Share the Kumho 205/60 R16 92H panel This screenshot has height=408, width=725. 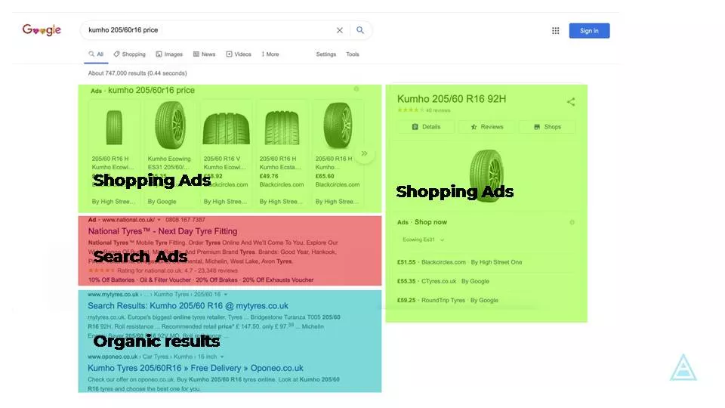(571, 102)
